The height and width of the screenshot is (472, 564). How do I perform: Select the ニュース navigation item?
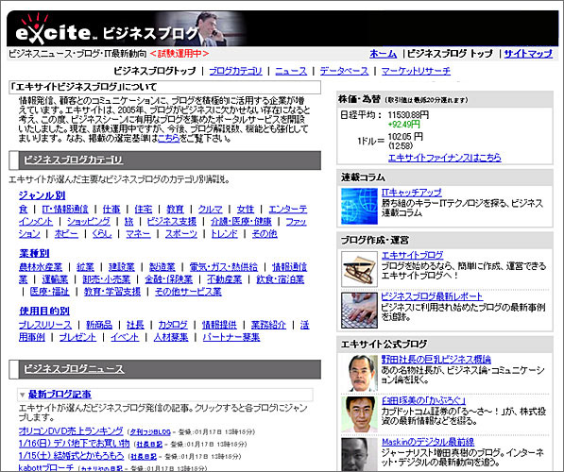tap(291, 71)
